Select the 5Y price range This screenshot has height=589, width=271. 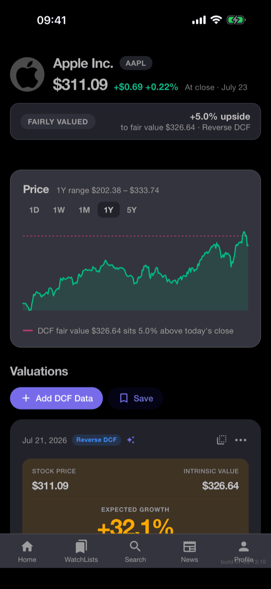point(132,210)
